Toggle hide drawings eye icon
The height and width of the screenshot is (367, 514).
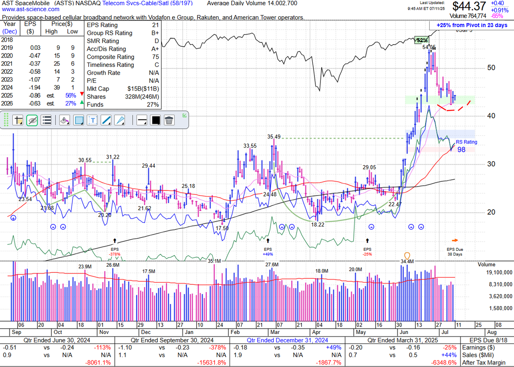(x=32, y=120)
